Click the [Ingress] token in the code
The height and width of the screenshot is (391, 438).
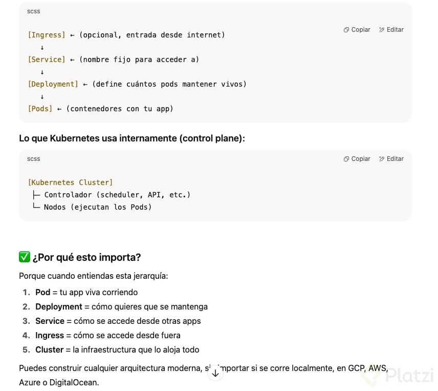(x=47, y=35)
